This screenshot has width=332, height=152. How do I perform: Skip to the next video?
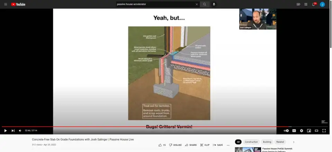pos(13,131)
